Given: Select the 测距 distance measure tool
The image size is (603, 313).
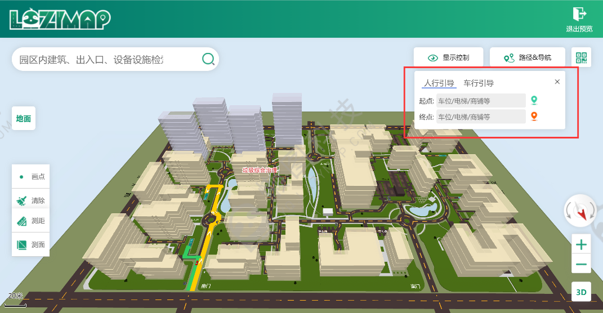Looking at the screenshot, I should (x=31, y=221).
